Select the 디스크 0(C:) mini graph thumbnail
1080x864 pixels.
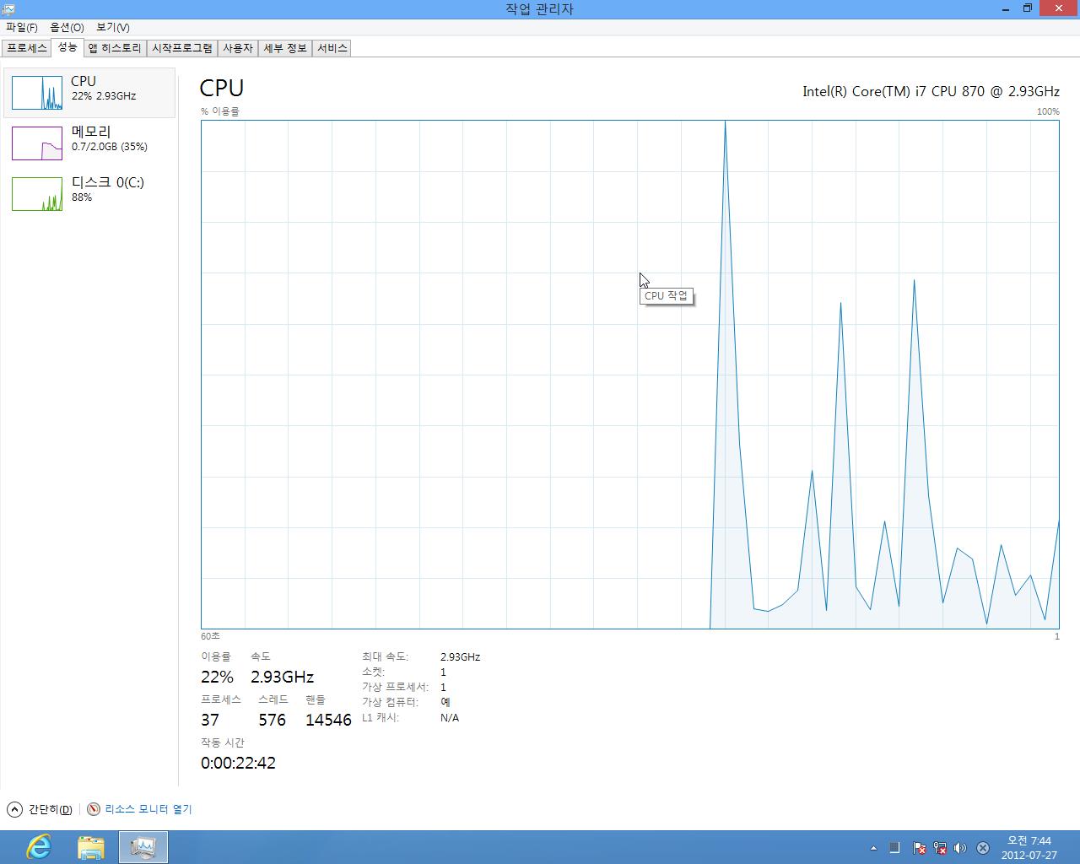pyautogui.click(x=37, y=194)
